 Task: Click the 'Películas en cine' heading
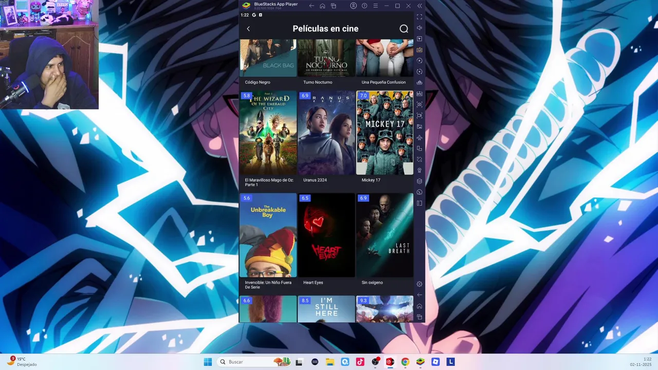coord(325,29)
